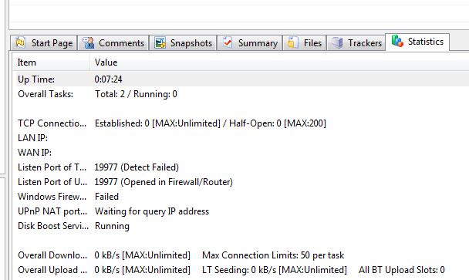Open the Files tab
The height and width of the screenshot is (280, 469).
pyautogui.click(x=304, y=42)
